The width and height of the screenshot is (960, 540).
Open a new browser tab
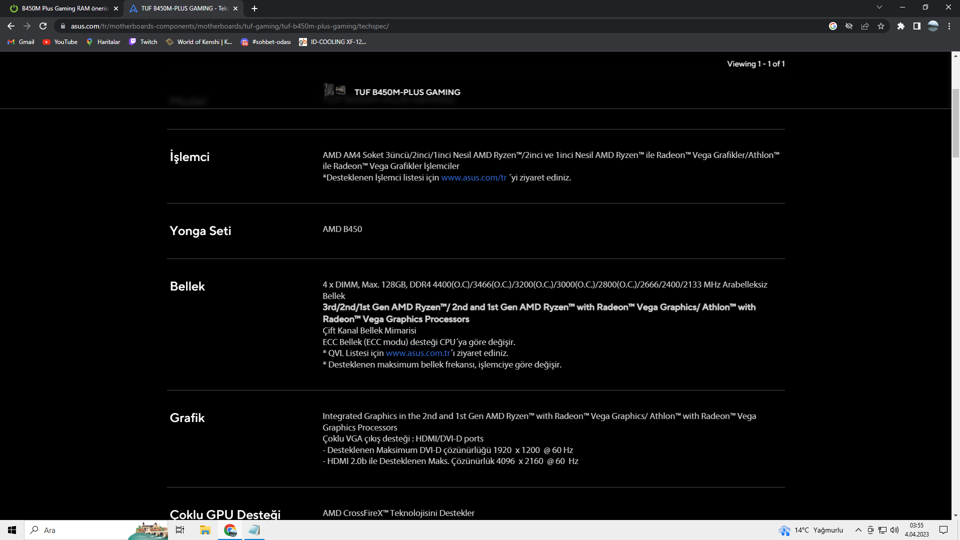click(254, 8)
